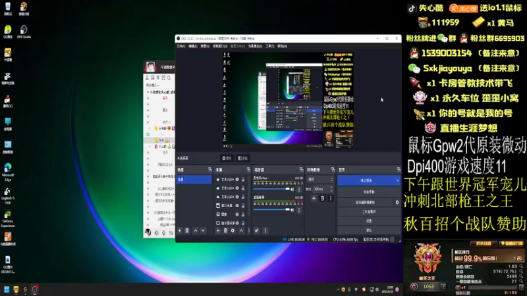Open 帮助 menu in OBS

tap(283, 46)
